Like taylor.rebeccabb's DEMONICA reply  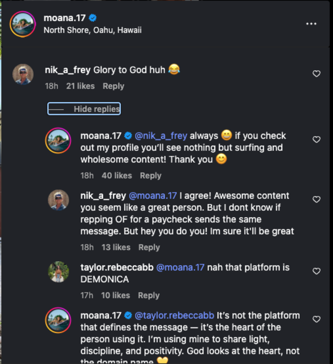(317, 271)
